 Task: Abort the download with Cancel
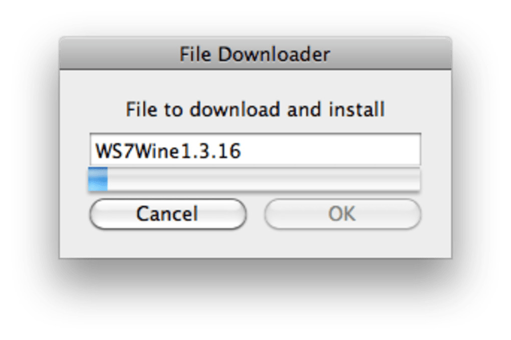pos(167,214)
